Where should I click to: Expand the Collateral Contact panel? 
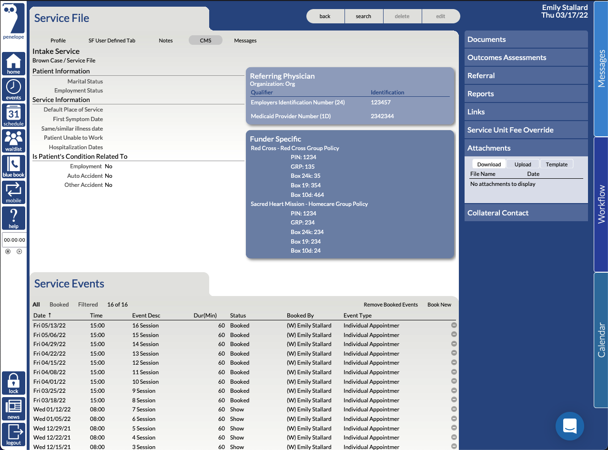[x=526, y=213]
